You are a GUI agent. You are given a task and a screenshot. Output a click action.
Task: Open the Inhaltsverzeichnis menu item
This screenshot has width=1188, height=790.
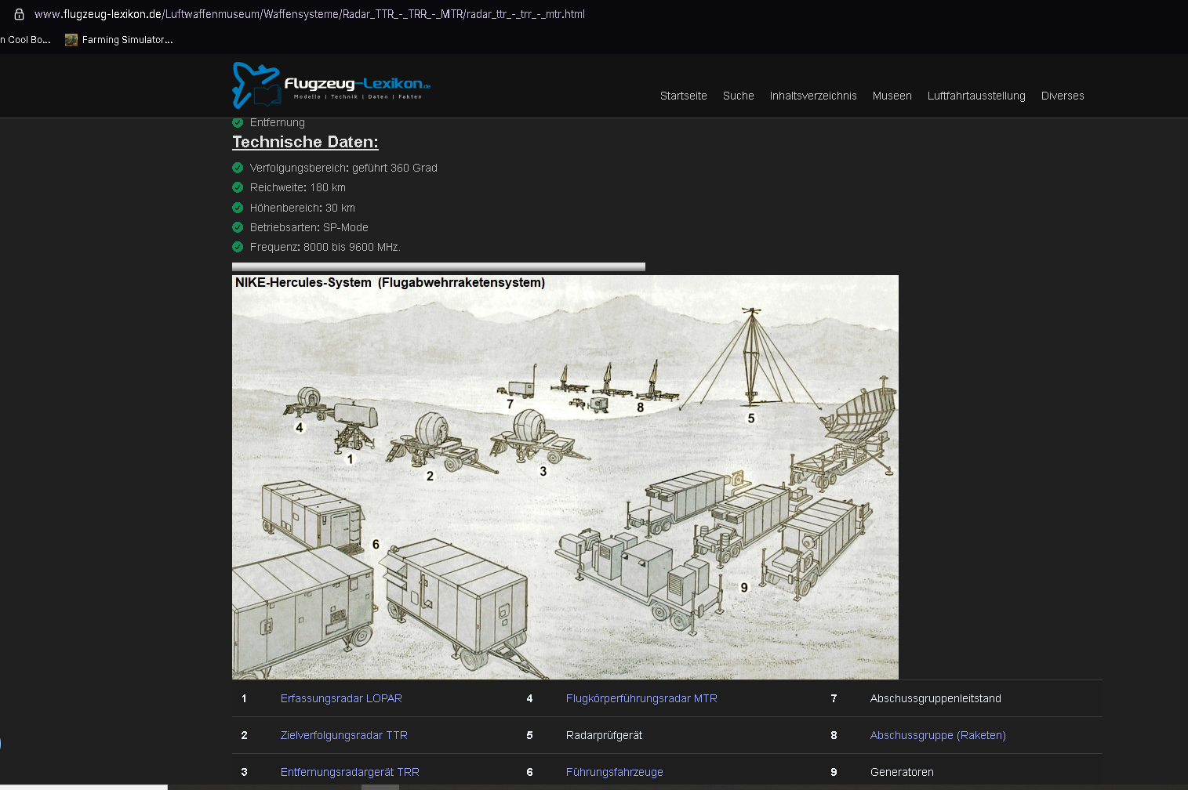point(813,96)
